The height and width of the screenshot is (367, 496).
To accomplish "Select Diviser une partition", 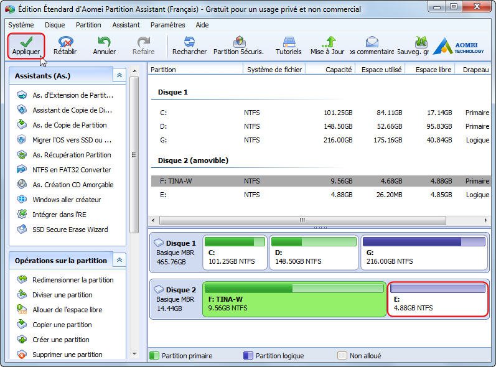I will (54, 295).
